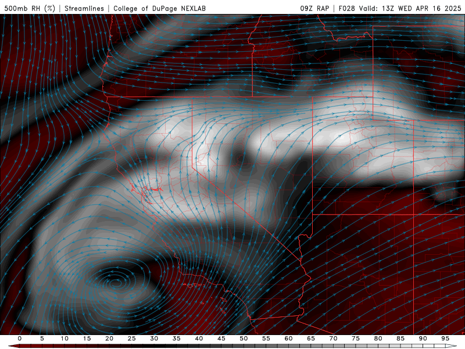Click the colorbar label "45"

point(221,339)
